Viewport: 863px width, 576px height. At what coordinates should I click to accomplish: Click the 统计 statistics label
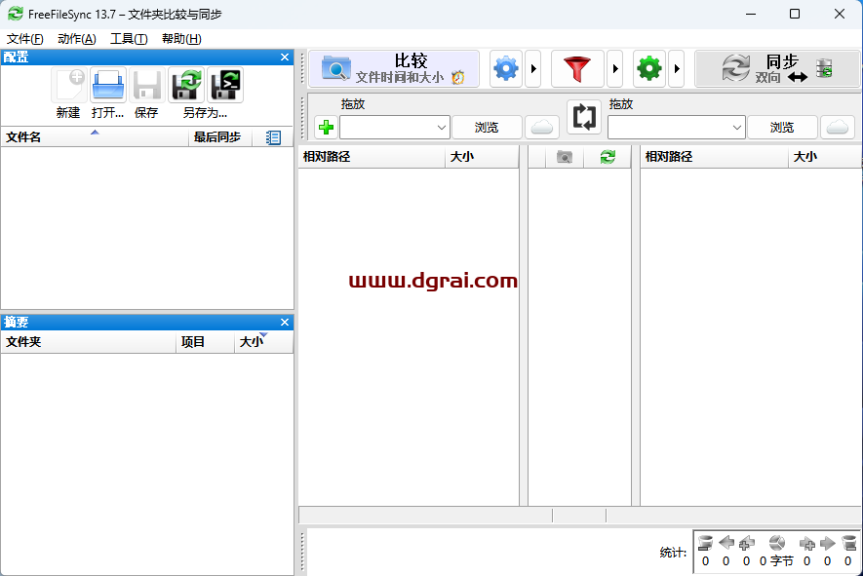tap(673, 553)
